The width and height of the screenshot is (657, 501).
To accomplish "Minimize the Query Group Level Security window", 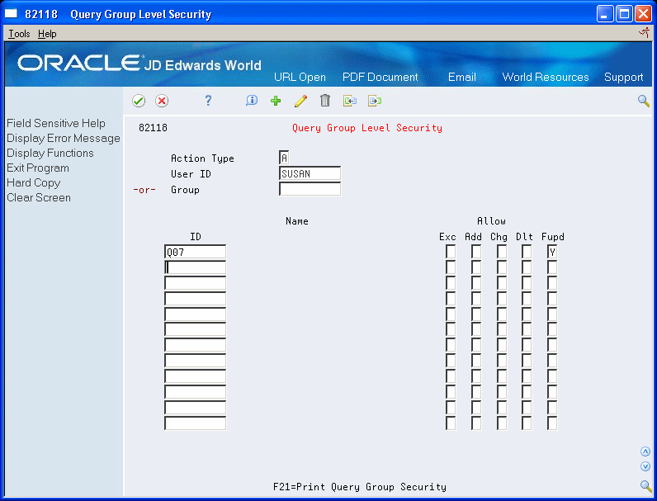I will (x=605, y=14).
